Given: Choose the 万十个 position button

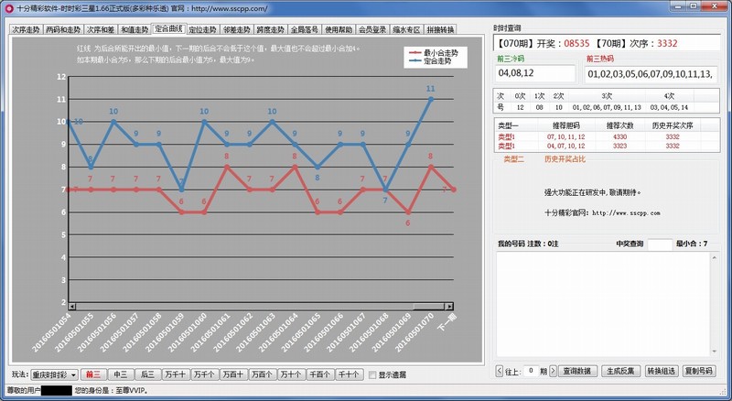Looking at the screenshot, I should [x=291, y=374].
